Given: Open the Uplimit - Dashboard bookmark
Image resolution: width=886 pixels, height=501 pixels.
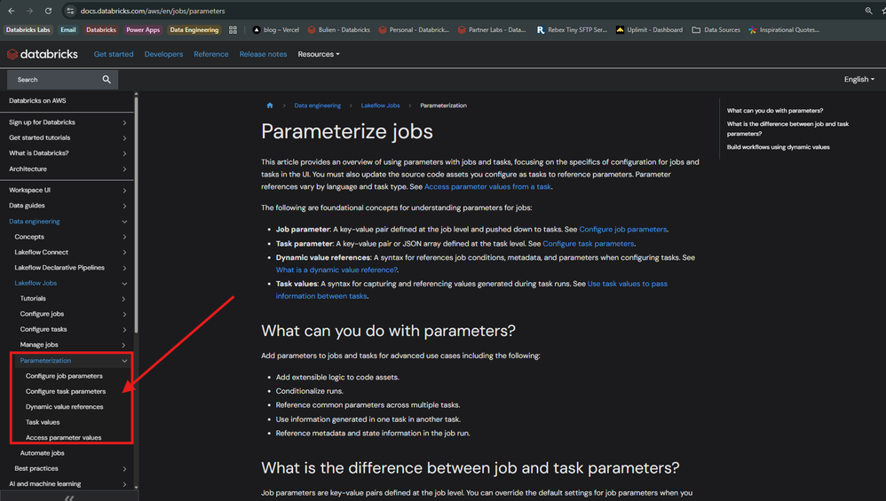Looking at the screenshot, I should pyautogui.click(x=650, y=29).
